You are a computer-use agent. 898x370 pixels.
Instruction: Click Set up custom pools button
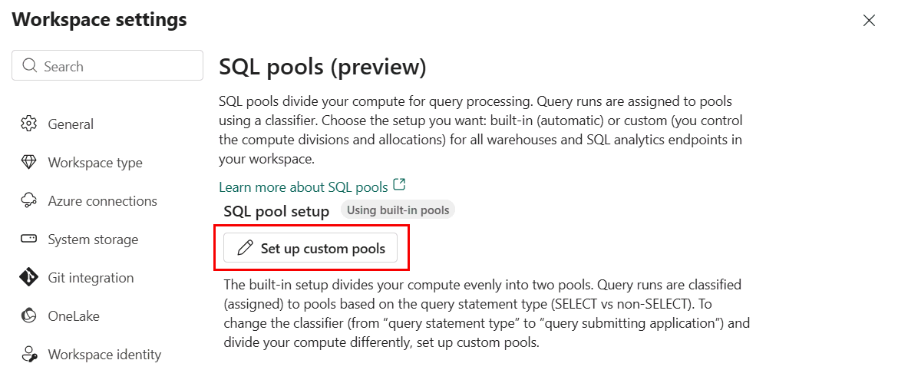click(310, 248)
